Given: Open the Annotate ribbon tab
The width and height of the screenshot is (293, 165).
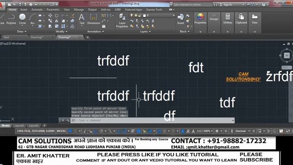Looking at the screenshot, I should [37, 10].
